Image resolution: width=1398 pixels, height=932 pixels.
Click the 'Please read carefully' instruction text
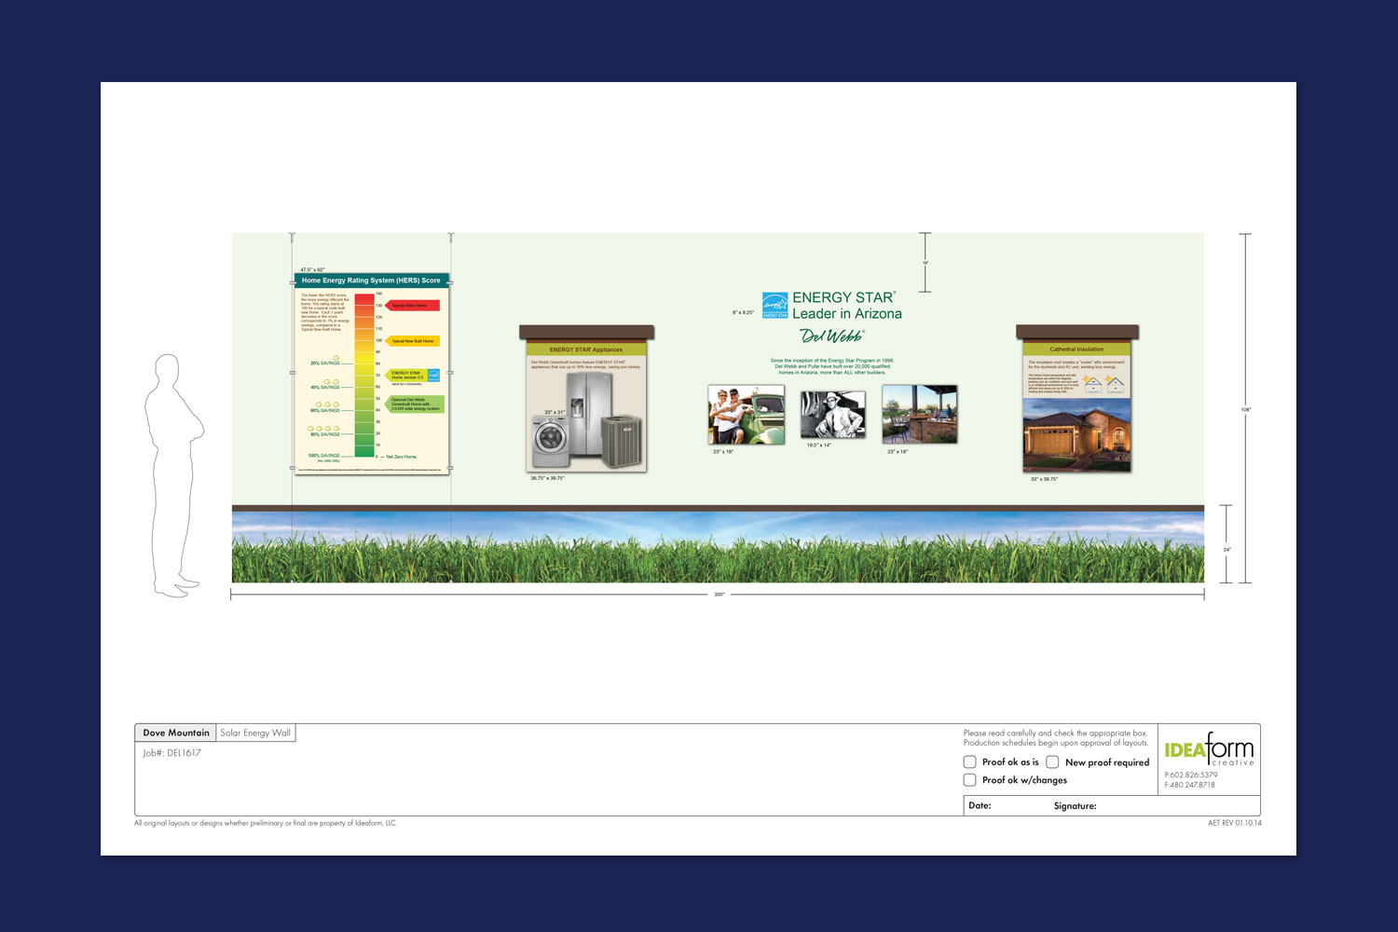(x=1056, y=738)
